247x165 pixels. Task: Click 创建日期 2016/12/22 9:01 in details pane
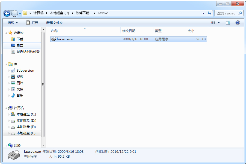pos(116,151)
